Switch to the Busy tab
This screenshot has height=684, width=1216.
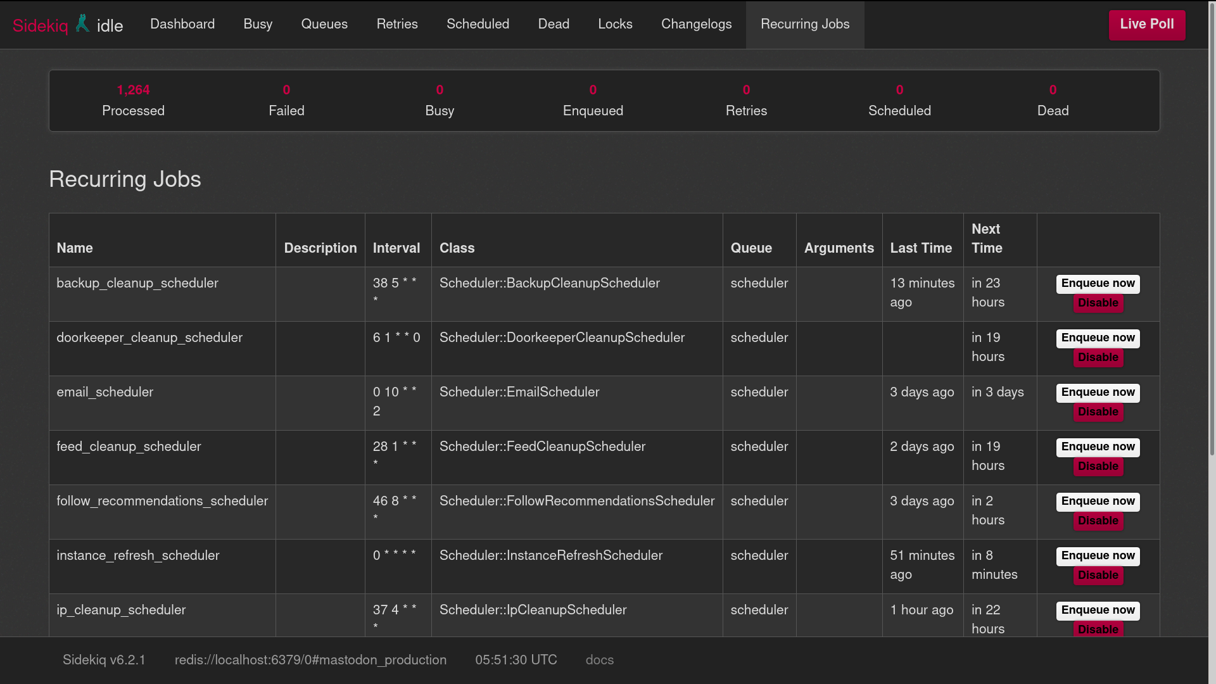point(258,24)
